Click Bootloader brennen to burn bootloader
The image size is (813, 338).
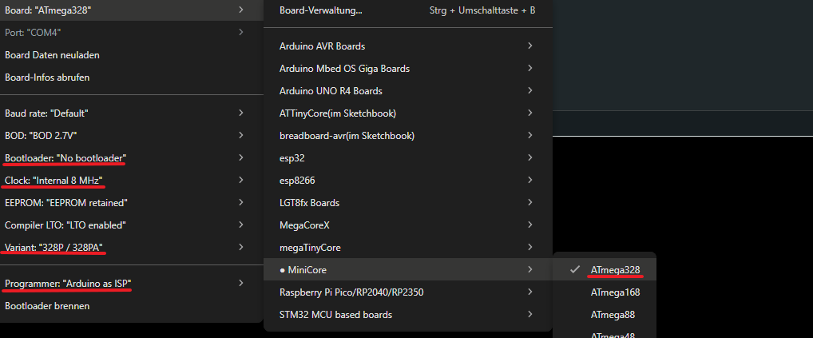47,305
